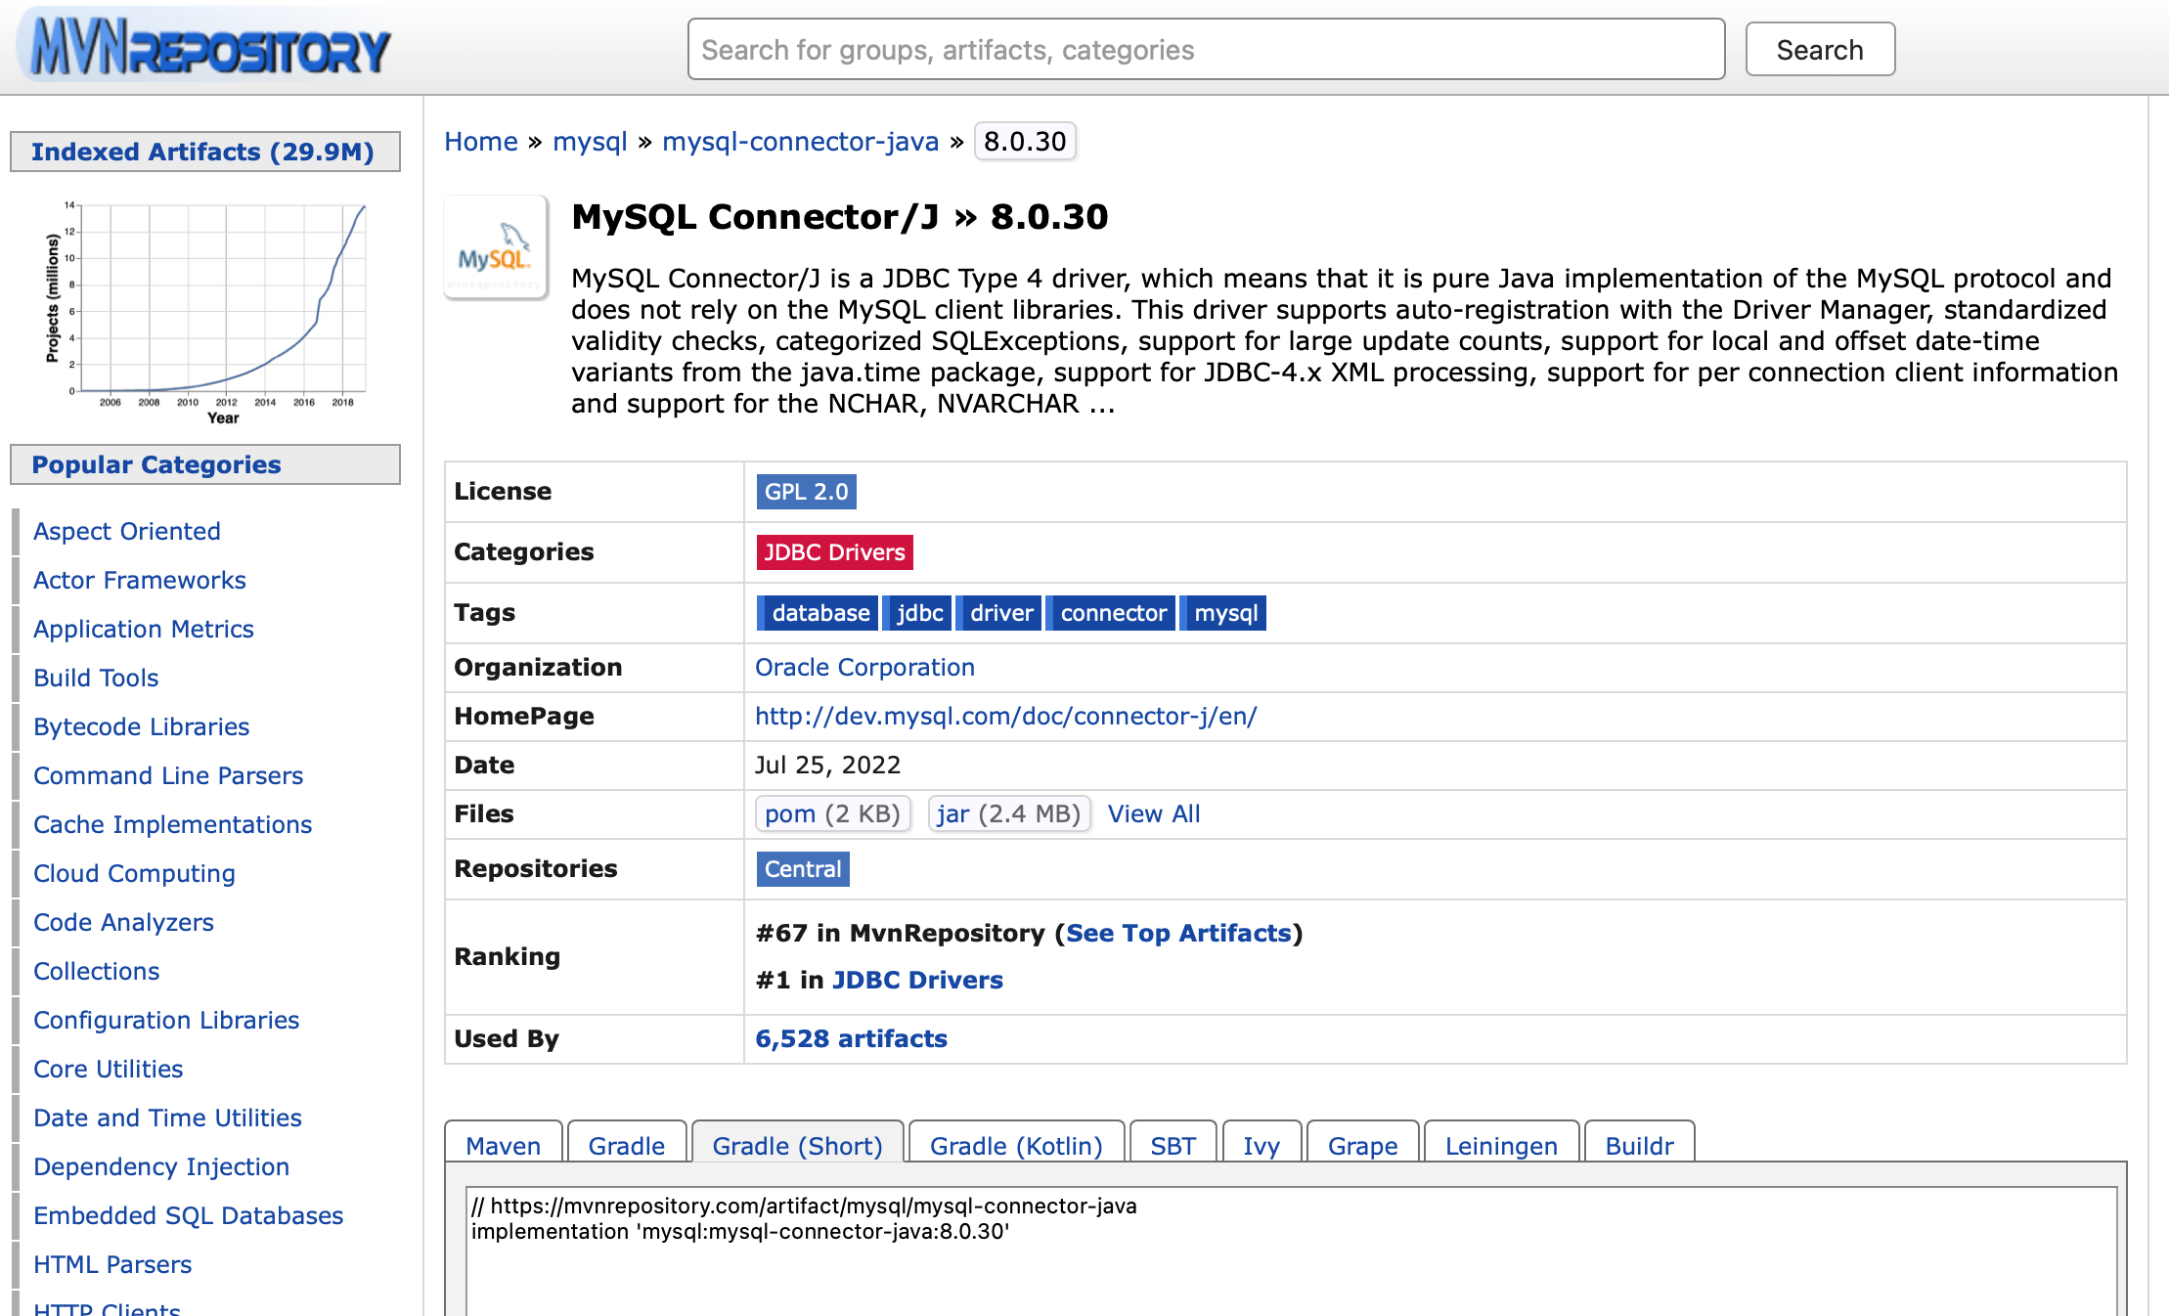Screen dimensions: 2169x1316
Task: Open the Central repository badge
Action: 802,869
